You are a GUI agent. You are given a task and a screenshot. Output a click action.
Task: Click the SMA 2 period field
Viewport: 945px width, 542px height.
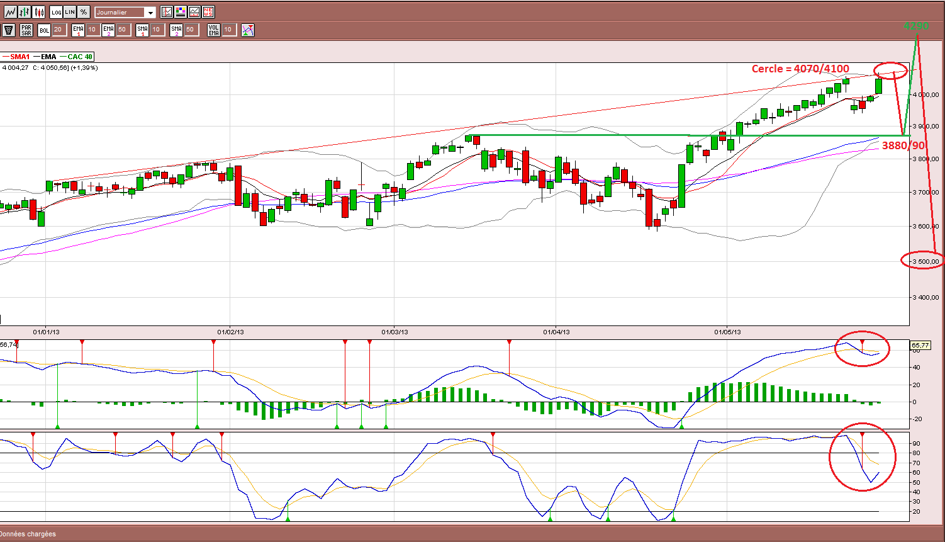[191, 30]
